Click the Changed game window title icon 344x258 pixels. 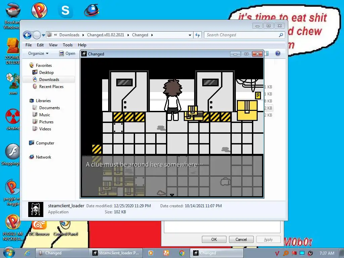[x=84, y=54]
